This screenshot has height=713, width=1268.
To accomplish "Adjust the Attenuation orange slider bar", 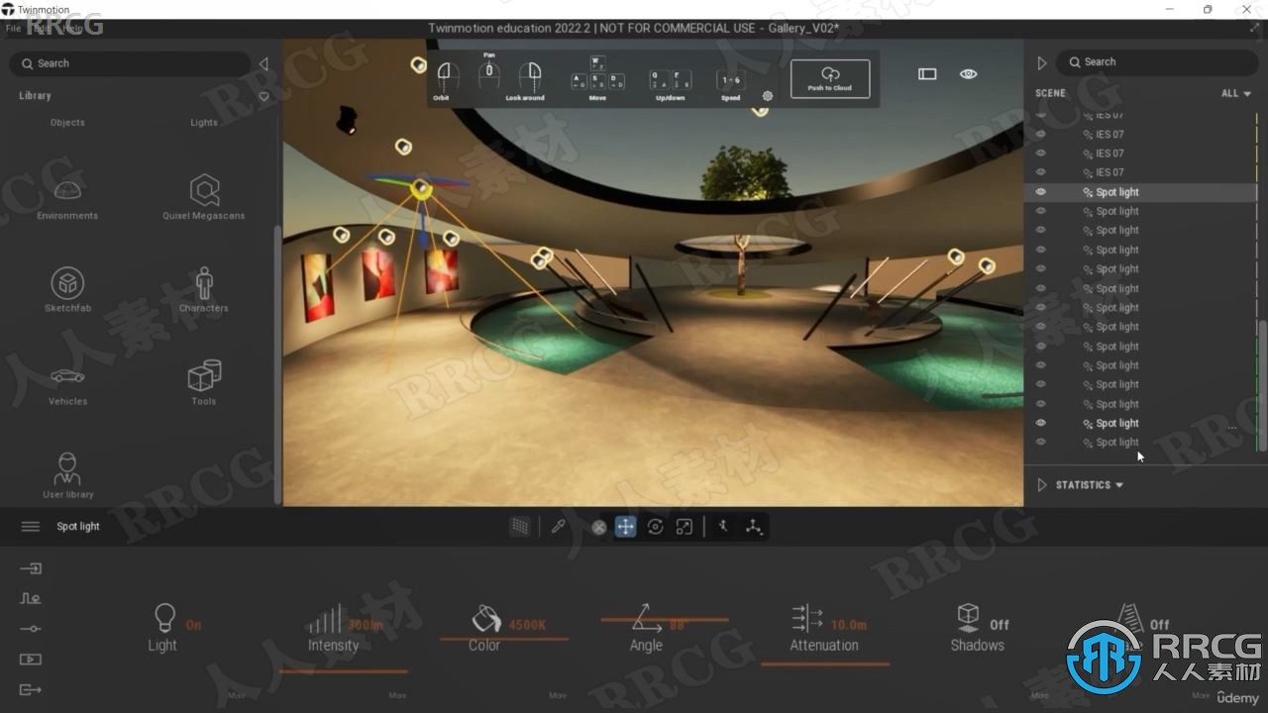I will click(825, 663).
